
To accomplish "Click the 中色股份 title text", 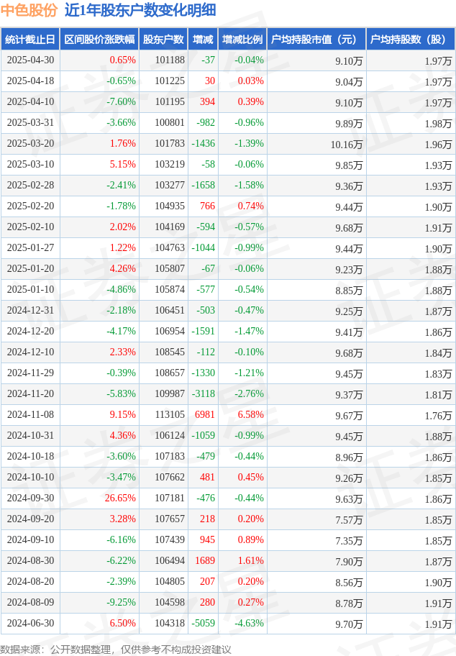I will [x=29, y=10].
